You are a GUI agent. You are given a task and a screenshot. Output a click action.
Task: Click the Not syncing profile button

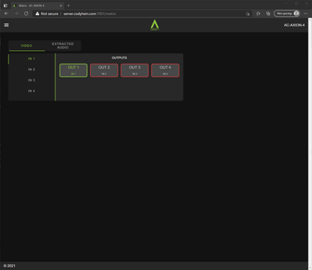(x=287, y=13)
